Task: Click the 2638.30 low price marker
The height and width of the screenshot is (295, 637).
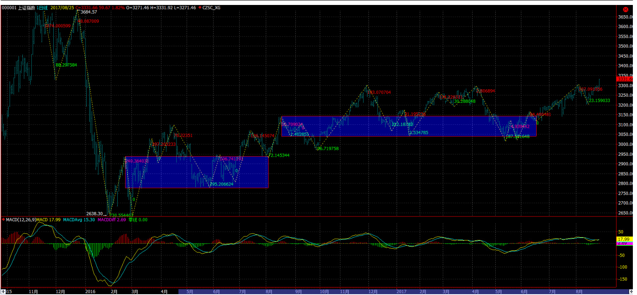Action: [x=95, y=214]
